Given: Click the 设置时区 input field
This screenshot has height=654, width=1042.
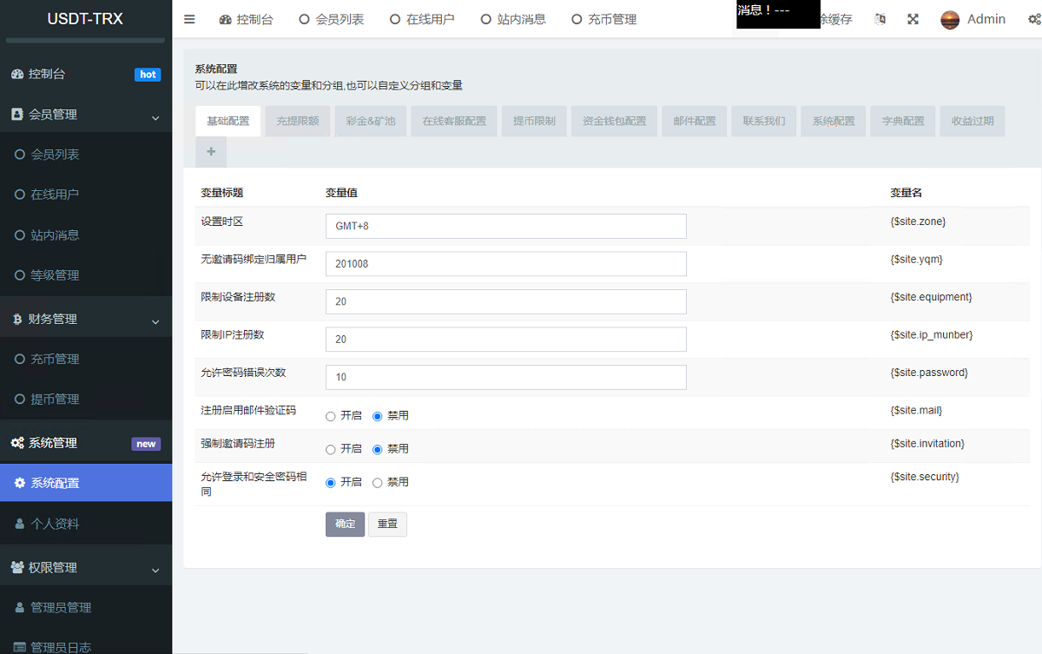Looking at the screenshot, I should (x=505, y=226).
